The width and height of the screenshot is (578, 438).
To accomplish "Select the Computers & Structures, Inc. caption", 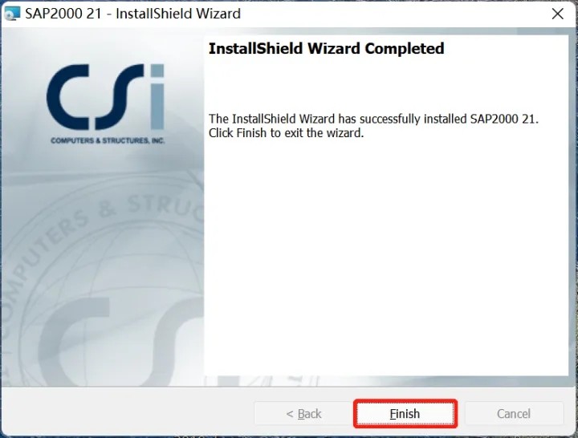I will coord(108,140).
